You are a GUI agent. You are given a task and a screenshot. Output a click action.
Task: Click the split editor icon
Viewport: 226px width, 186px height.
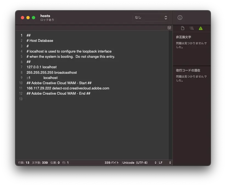coord(169,28)
